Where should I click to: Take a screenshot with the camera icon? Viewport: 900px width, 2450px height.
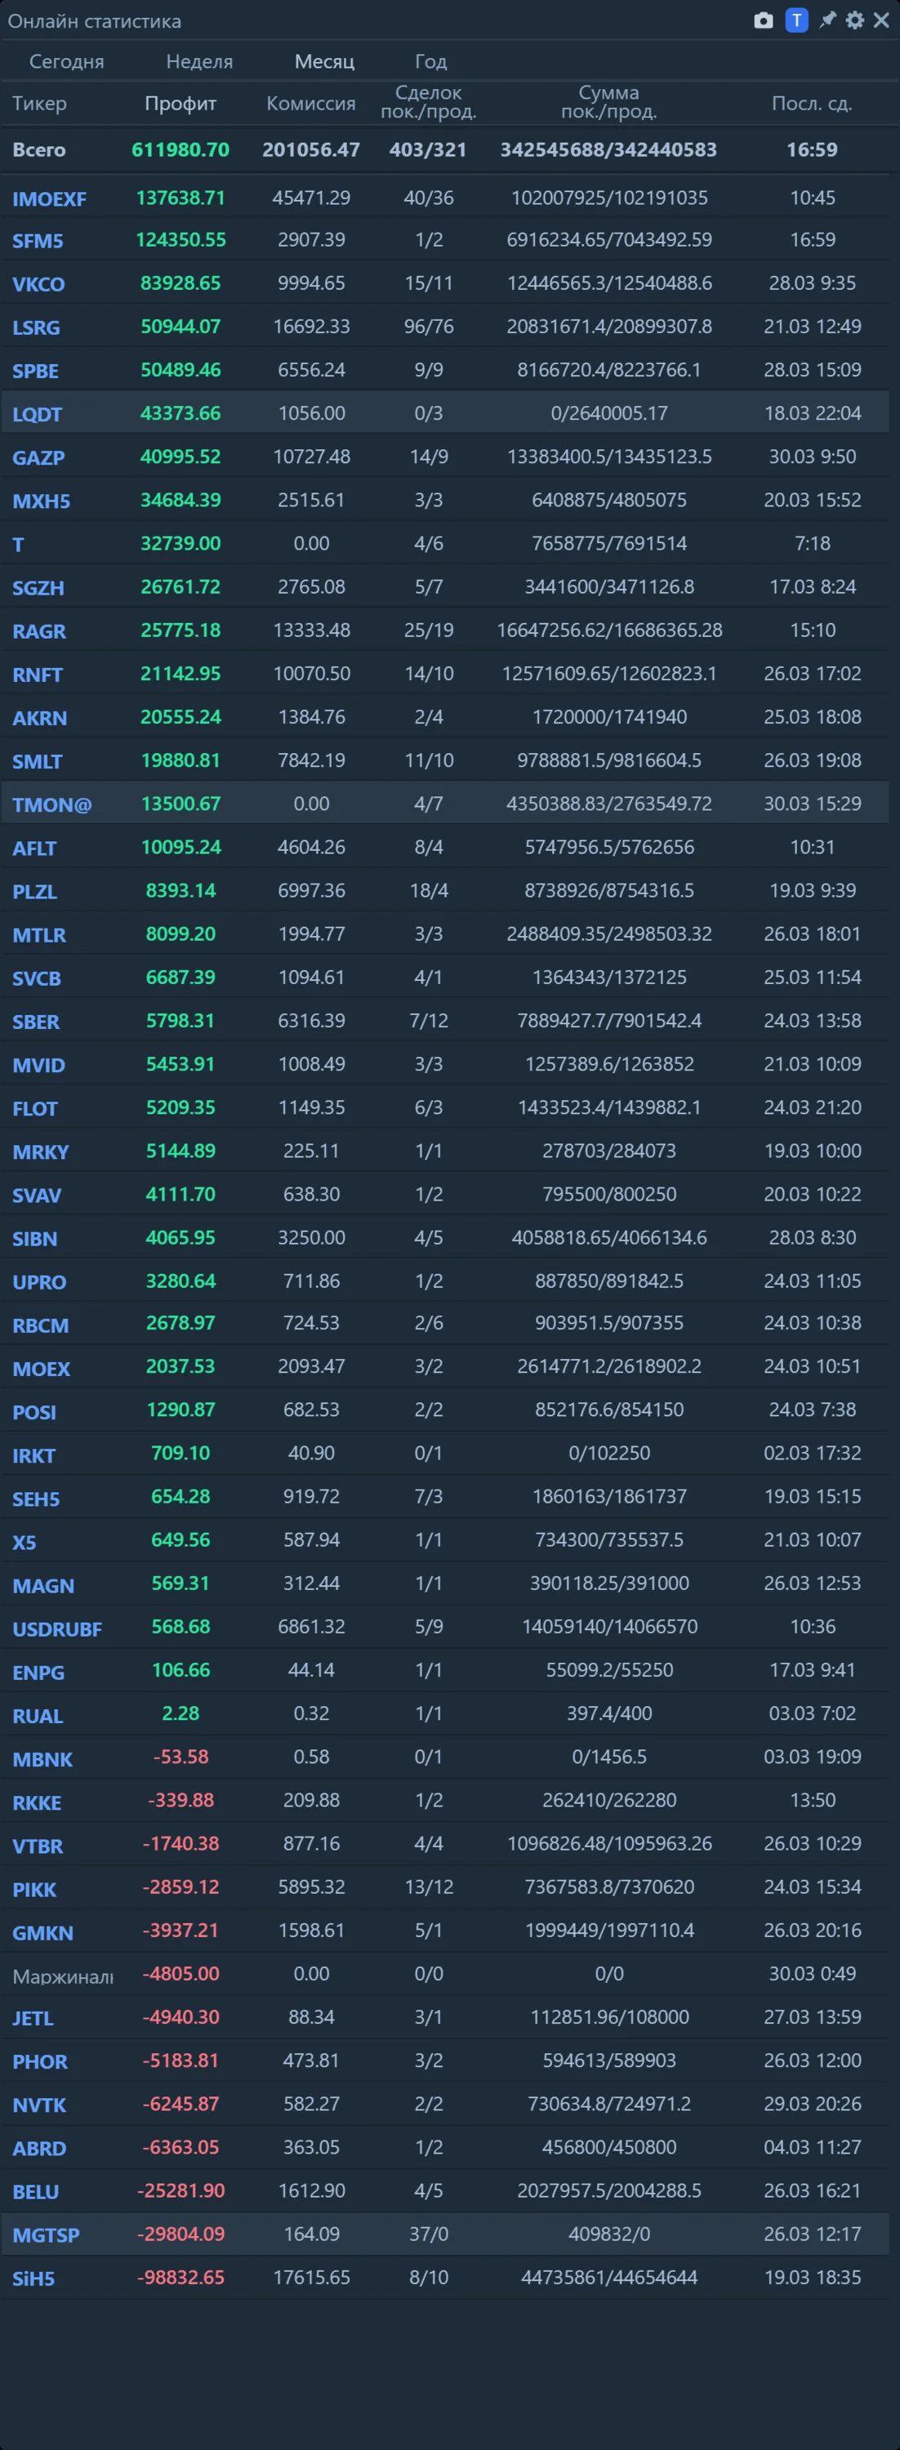763,21
